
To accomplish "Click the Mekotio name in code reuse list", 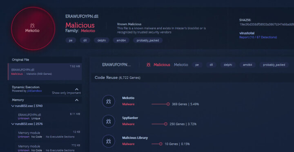I will point(128,98).
